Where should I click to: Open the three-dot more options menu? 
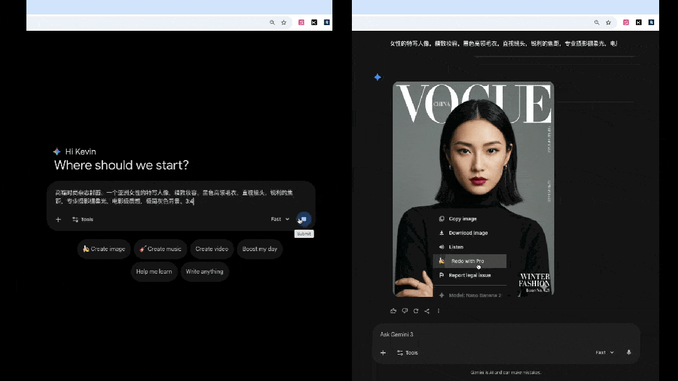pyautogui.click(x=439, y=311)
